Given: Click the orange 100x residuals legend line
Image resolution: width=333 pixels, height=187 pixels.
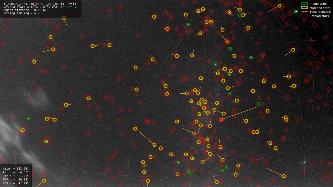Looking at the screenshot, I should (x=304, y=12).
